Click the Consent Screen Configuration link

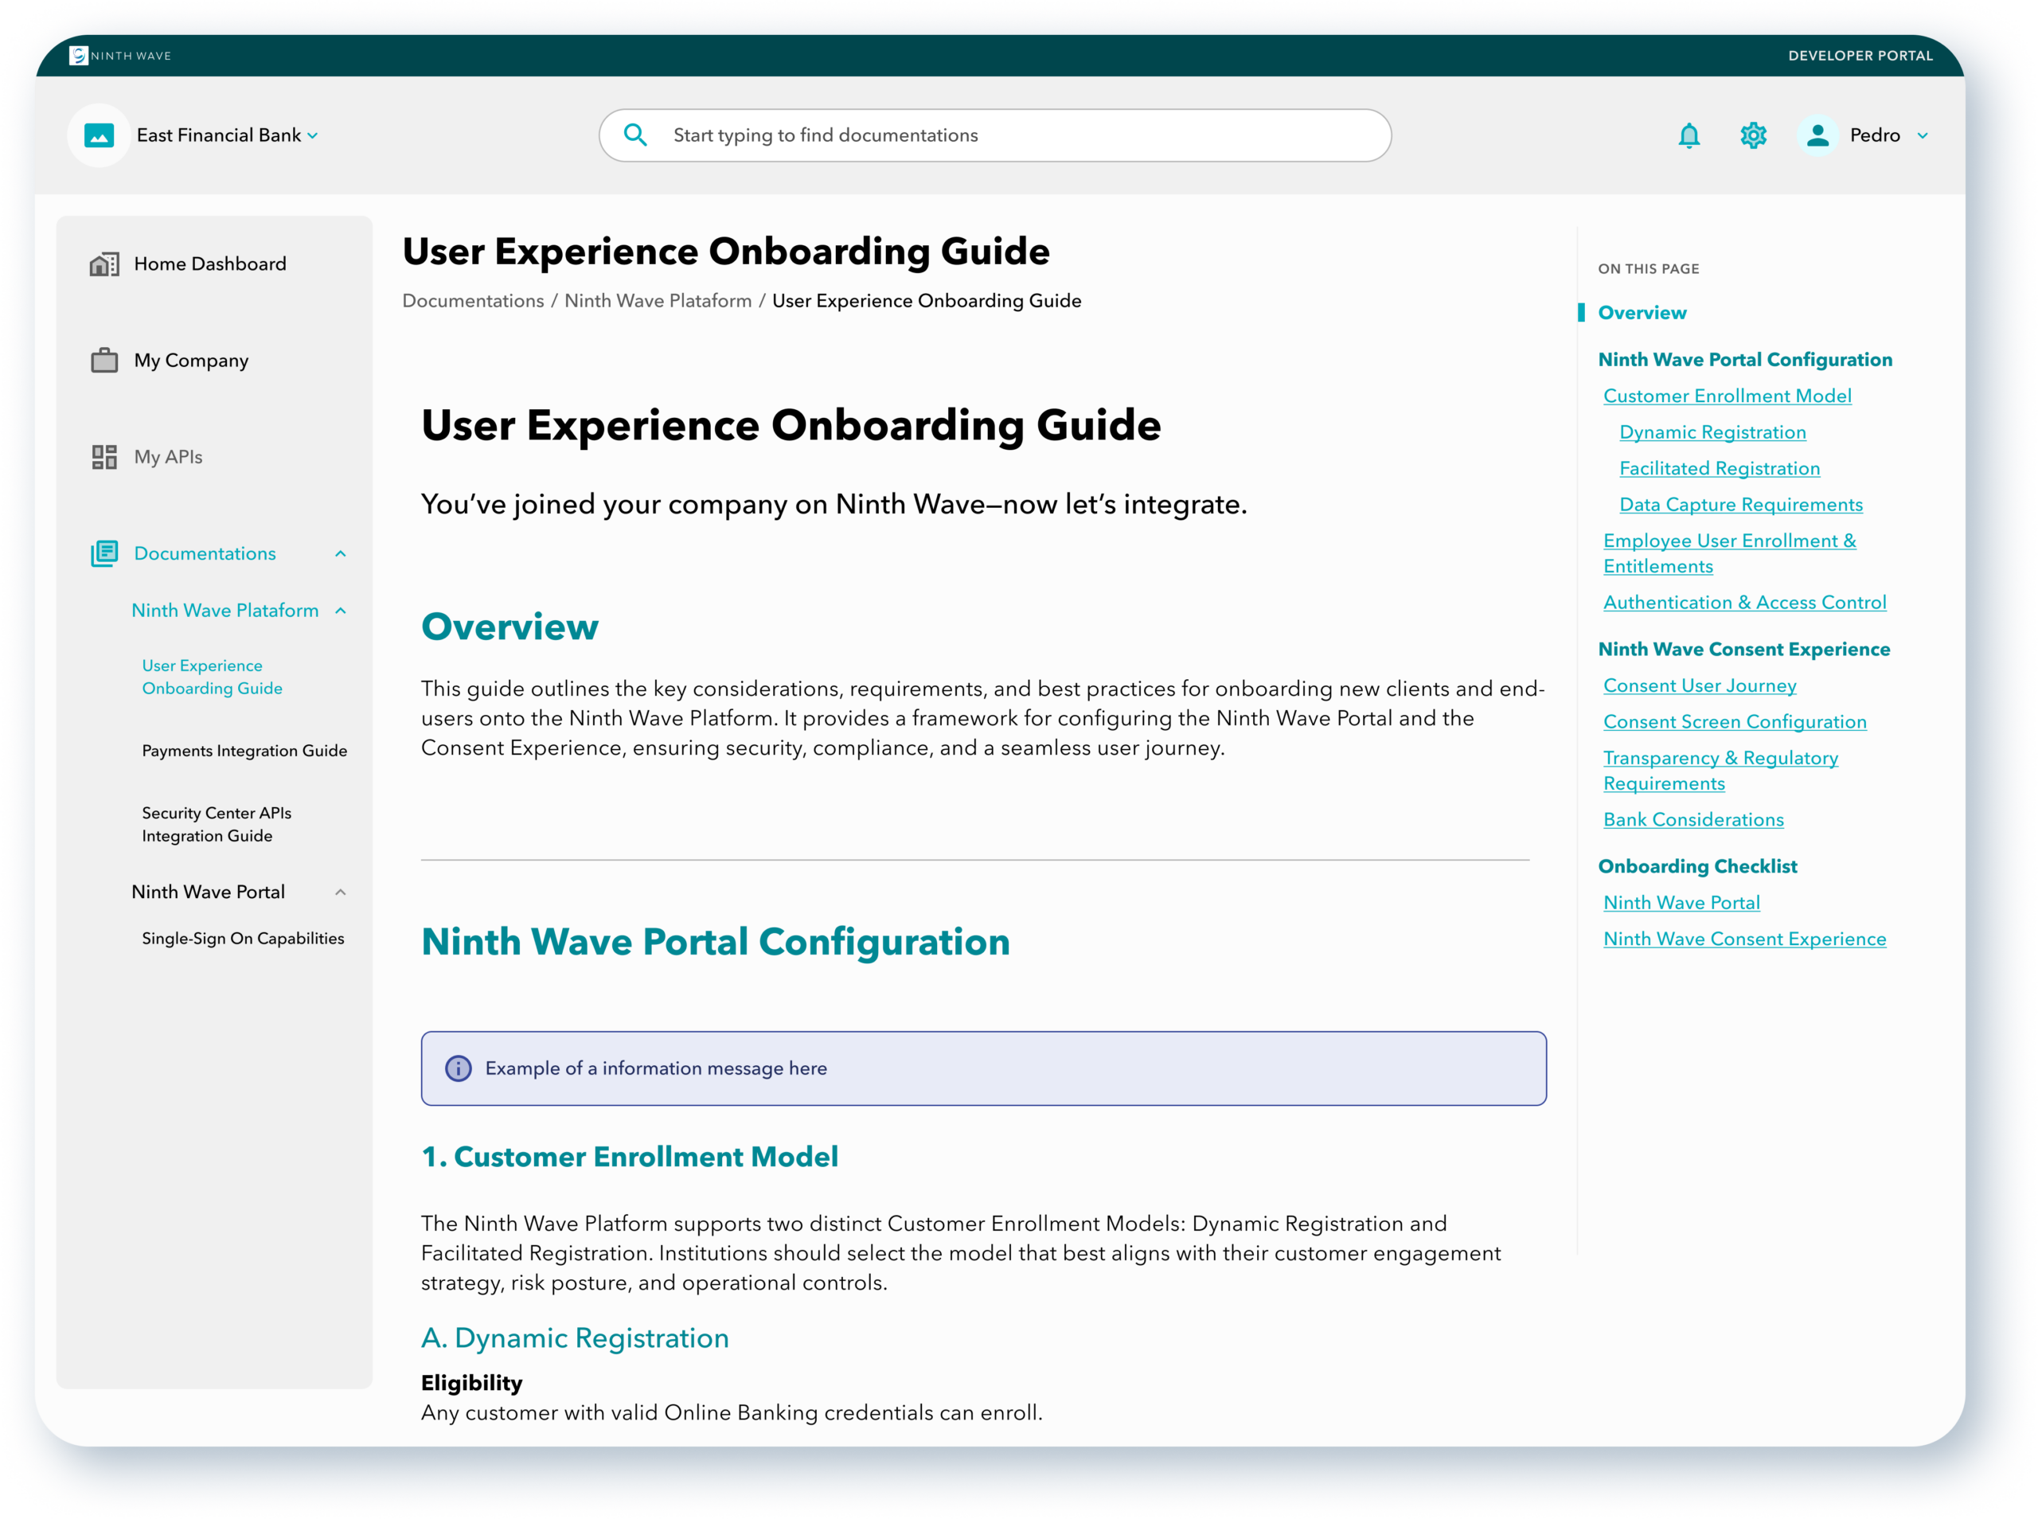pos(1734,722)
